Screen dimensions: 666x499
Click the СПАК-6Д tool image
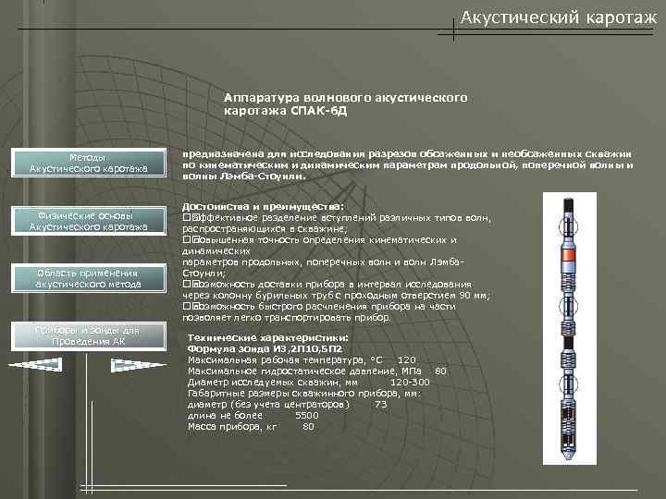[x=569, y=328]
